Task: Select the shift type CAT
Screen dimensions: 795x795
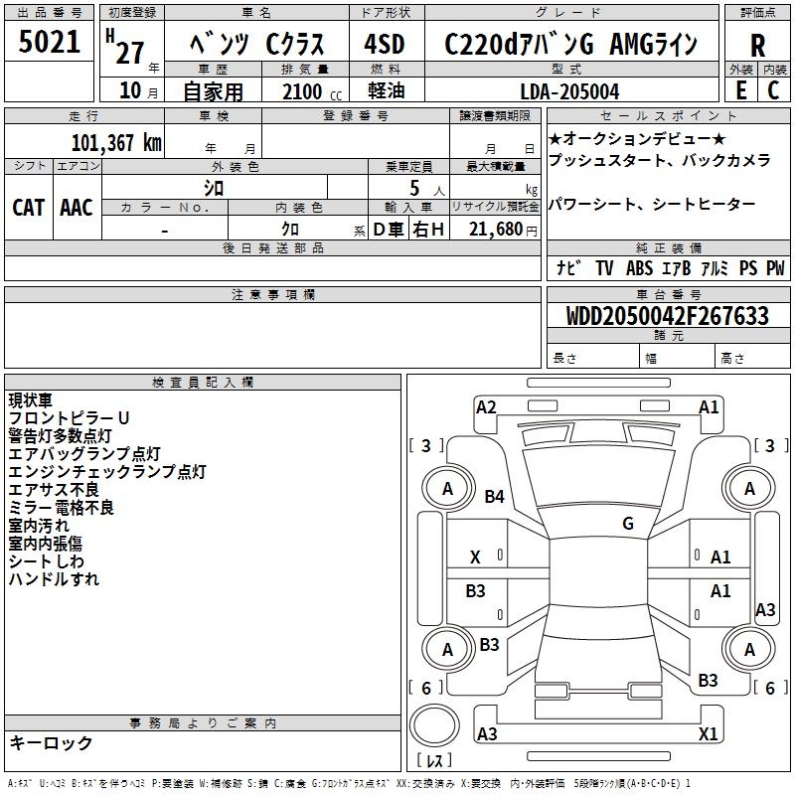Action: pos(29,208)
